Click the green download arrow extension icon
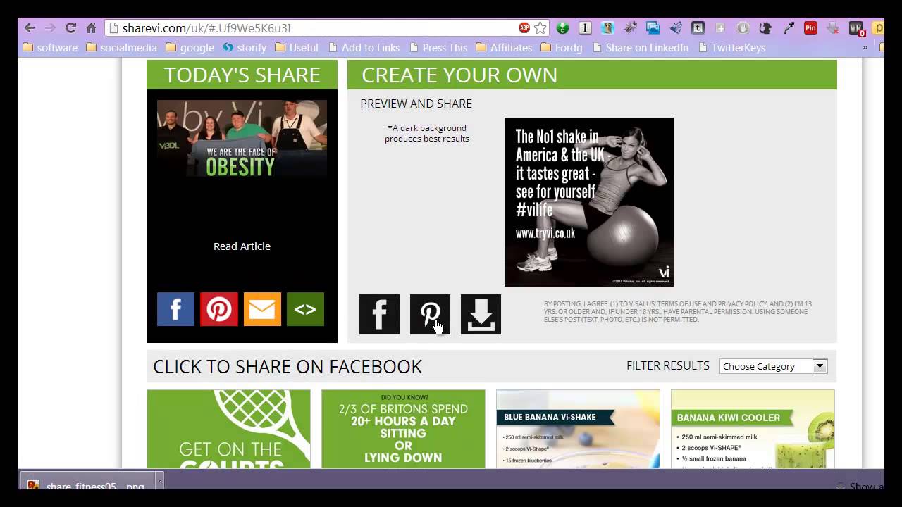The height and width of the screenshot is (507, 902). pos(562,28)
